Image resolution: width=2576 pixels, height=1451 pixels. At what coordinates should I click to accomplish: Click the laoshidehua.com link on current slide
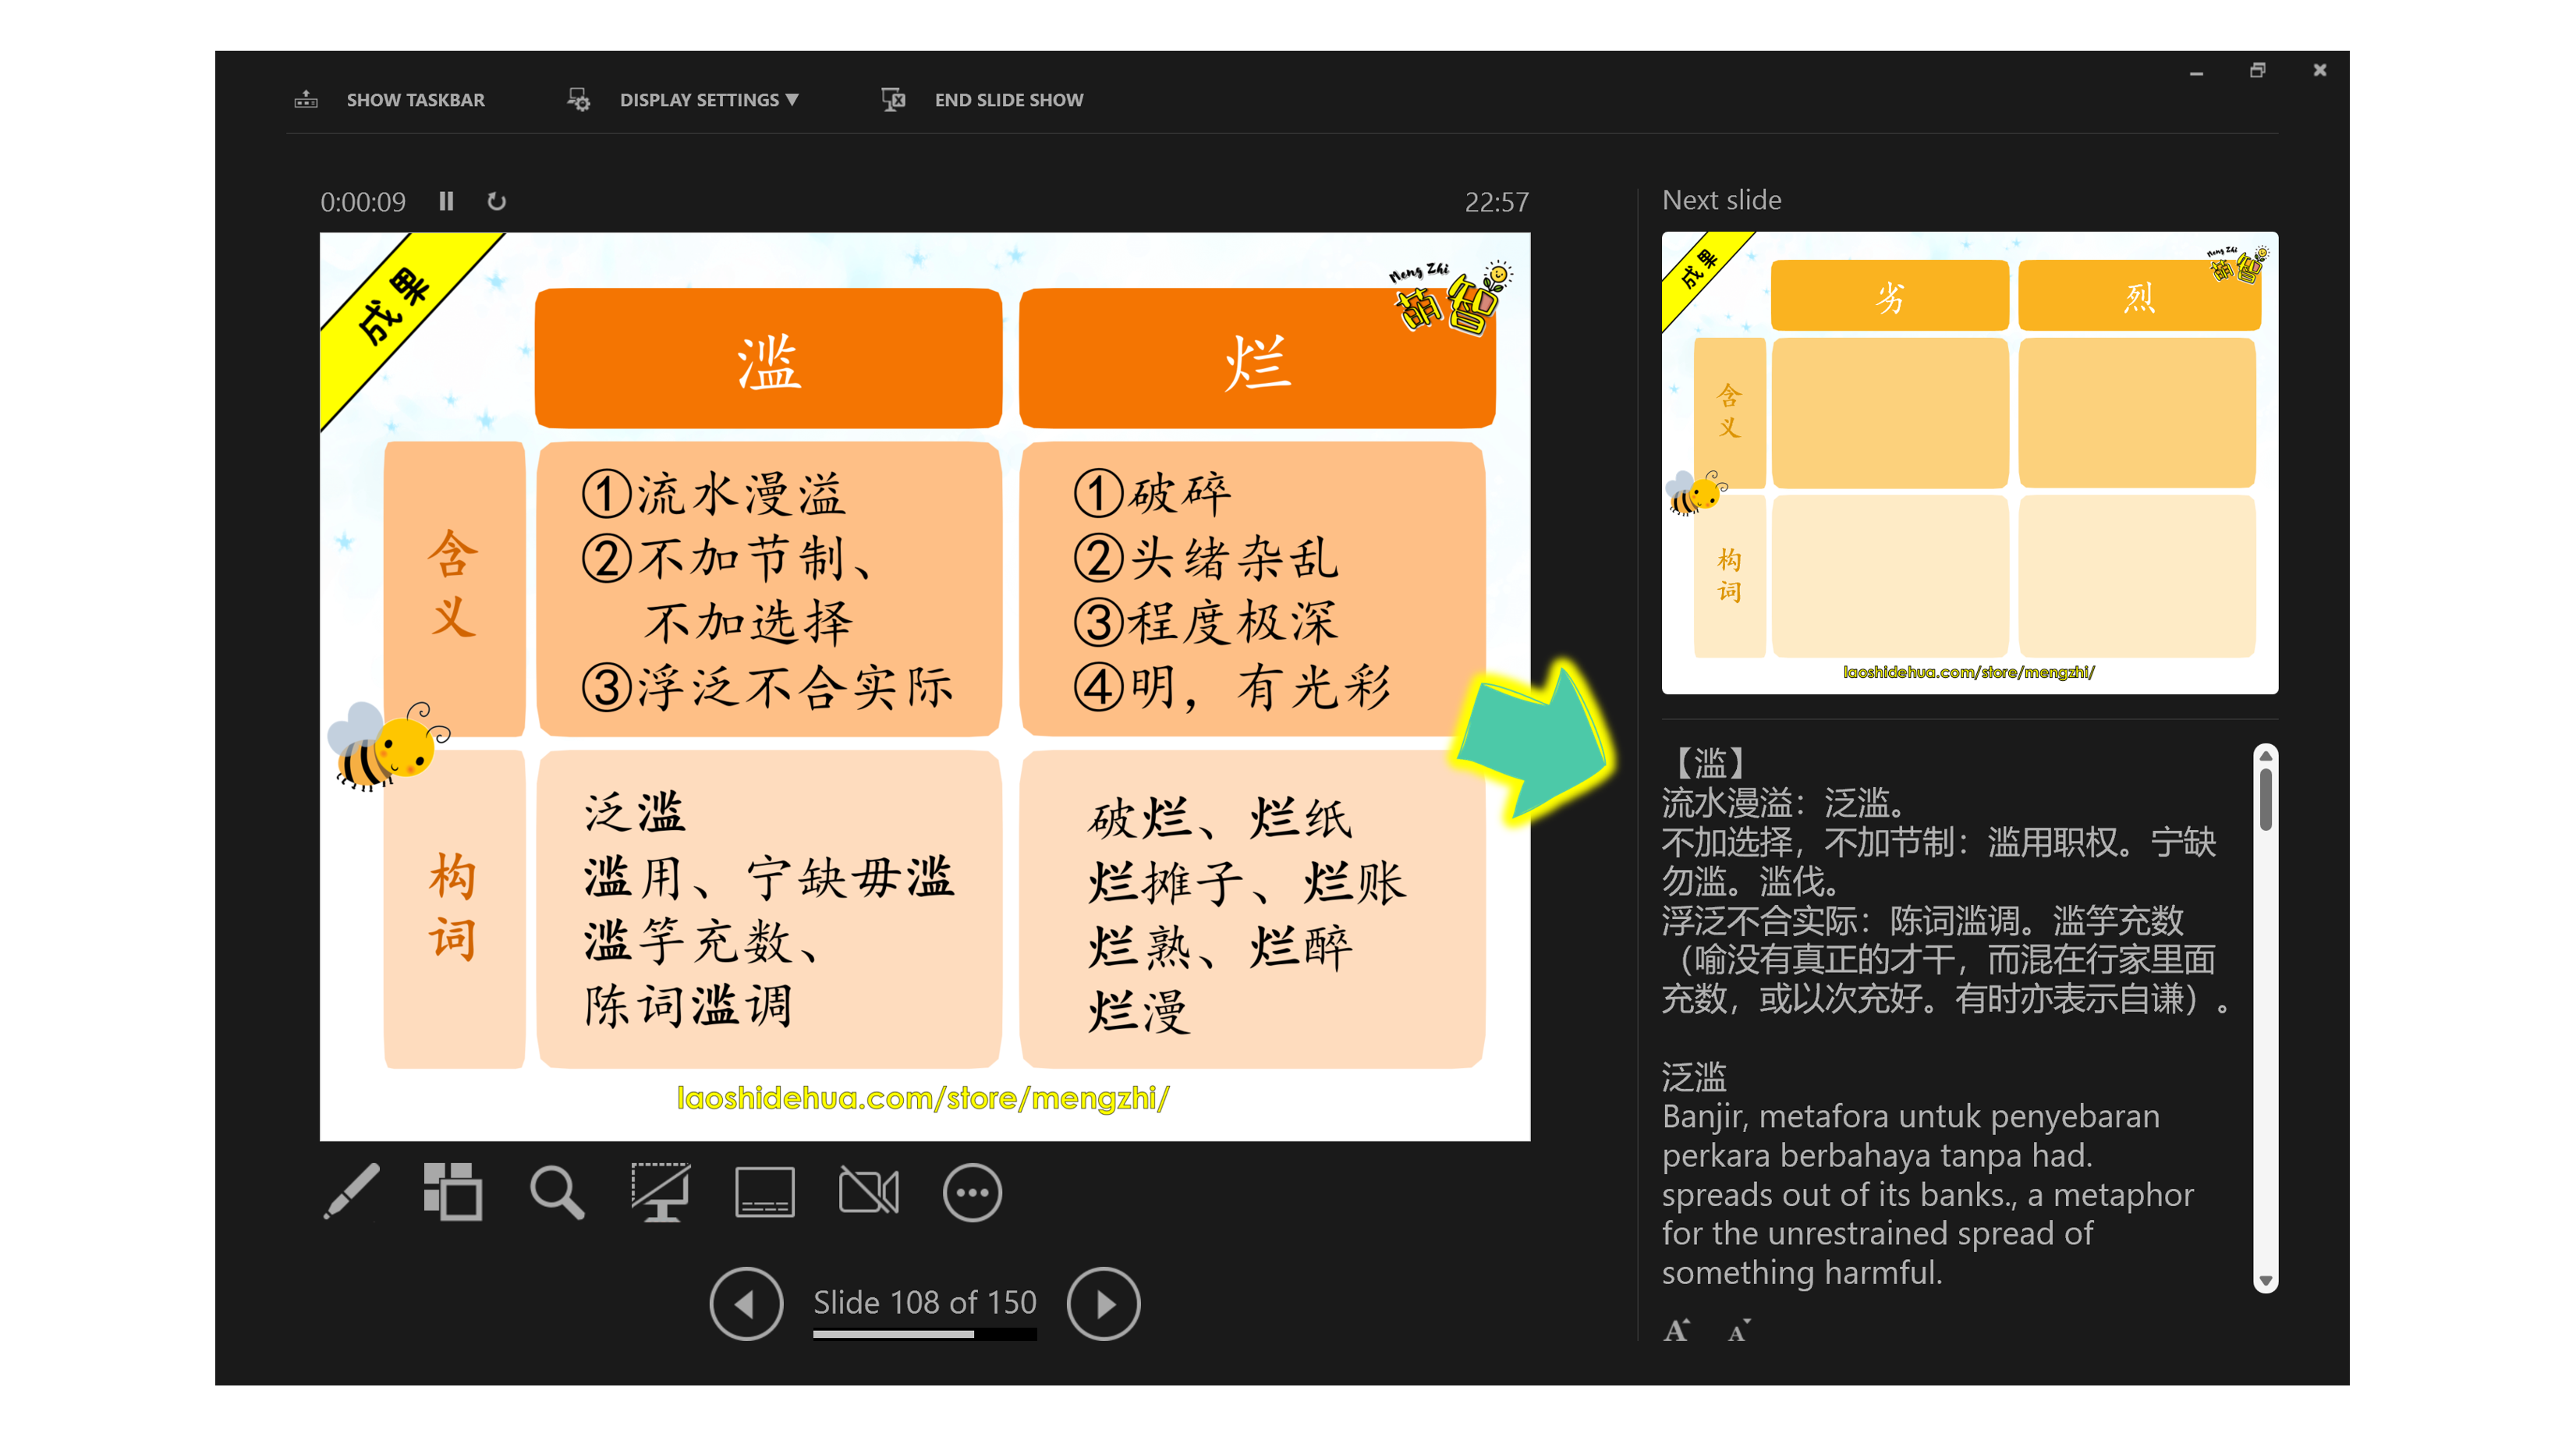click(922, 1098)
